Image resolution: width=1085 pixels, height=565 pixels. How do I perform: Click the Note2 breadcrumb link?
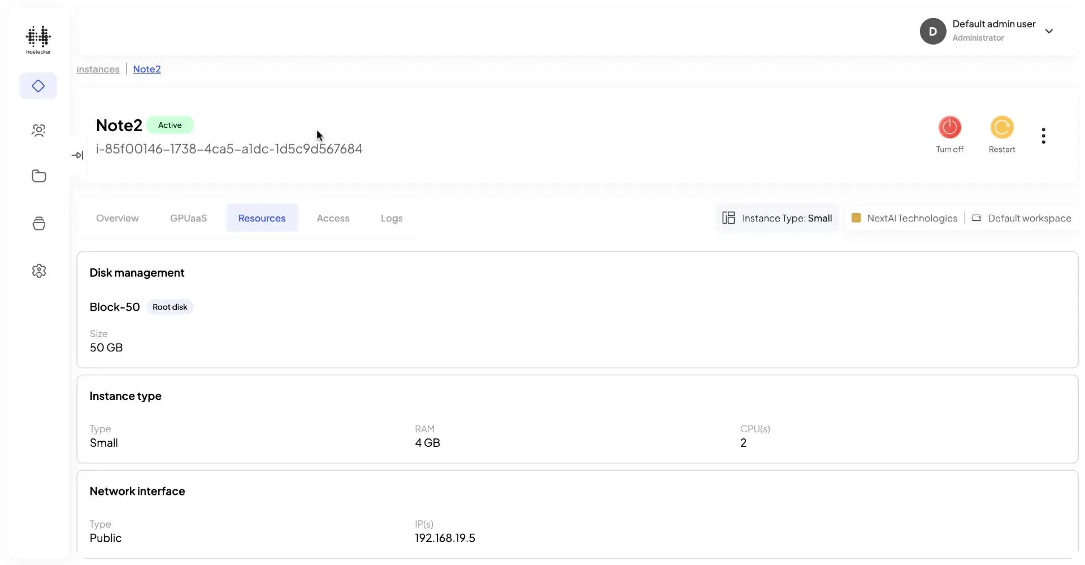(x=147, y=69)
